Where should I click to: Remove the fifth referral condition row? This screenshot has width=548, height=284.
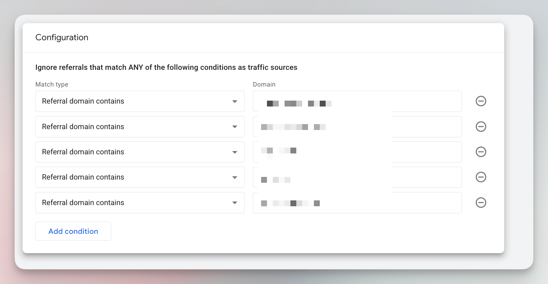481,203
